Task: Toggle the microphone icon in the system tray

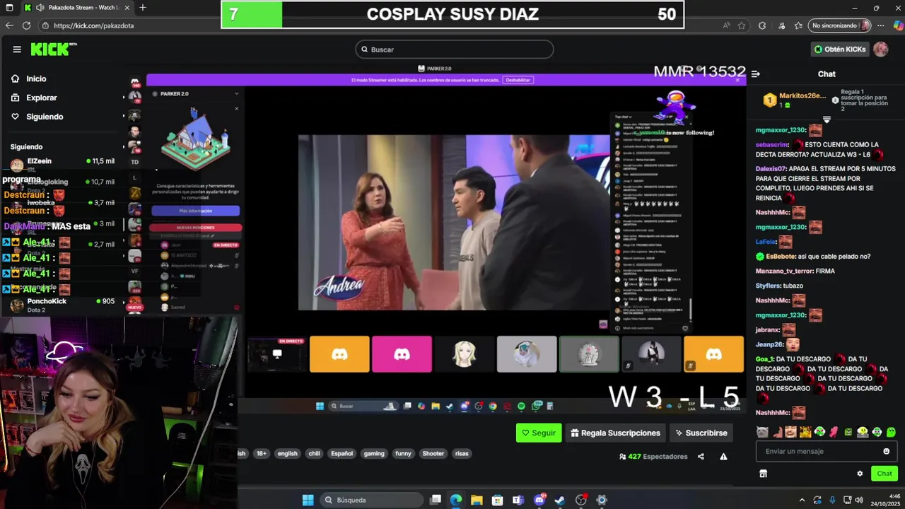Action: (832, 500)
